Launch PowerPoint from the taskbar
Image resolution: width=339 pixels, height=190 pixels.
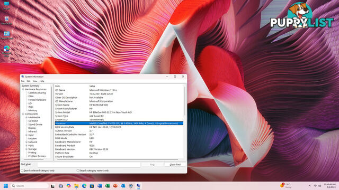click(x=115, y=186)
